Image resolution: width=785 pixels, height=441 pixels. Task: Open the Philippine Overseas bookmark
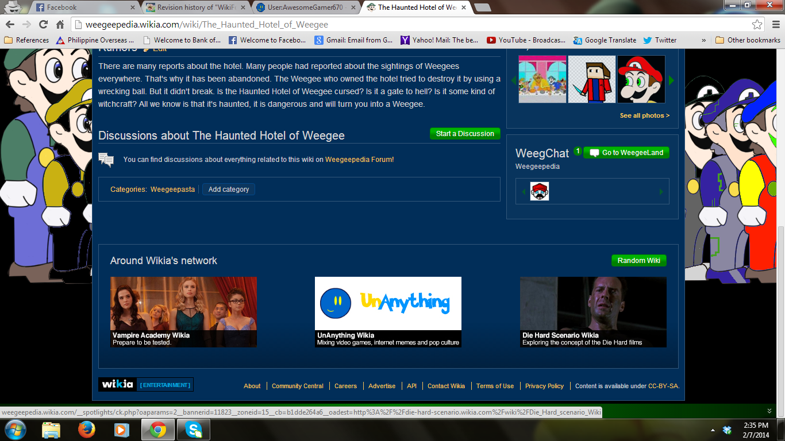95,40
